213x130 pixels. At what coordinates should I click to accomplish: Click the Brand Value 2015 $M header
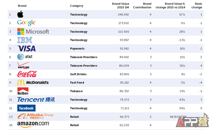[x=120, y=5]
